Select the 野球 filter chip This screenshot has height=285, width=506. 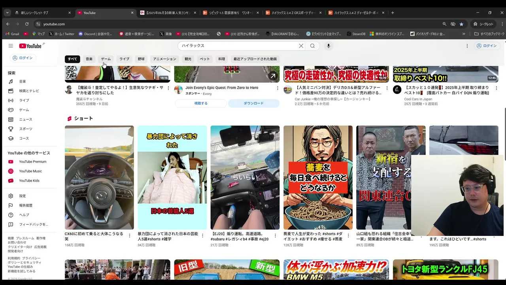point(141,59)
